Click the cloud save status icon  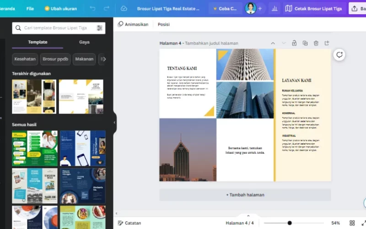(124, 9)
